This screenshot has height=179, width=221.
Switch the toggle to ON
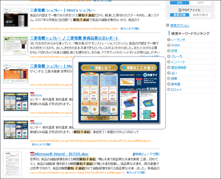click(x=180, y=3)
